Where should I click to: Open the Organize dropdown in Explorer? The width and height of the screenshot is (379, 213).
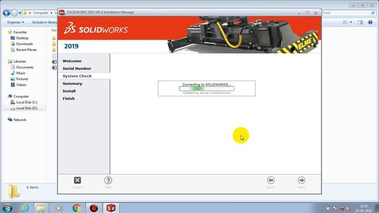[x=15, y=22]
